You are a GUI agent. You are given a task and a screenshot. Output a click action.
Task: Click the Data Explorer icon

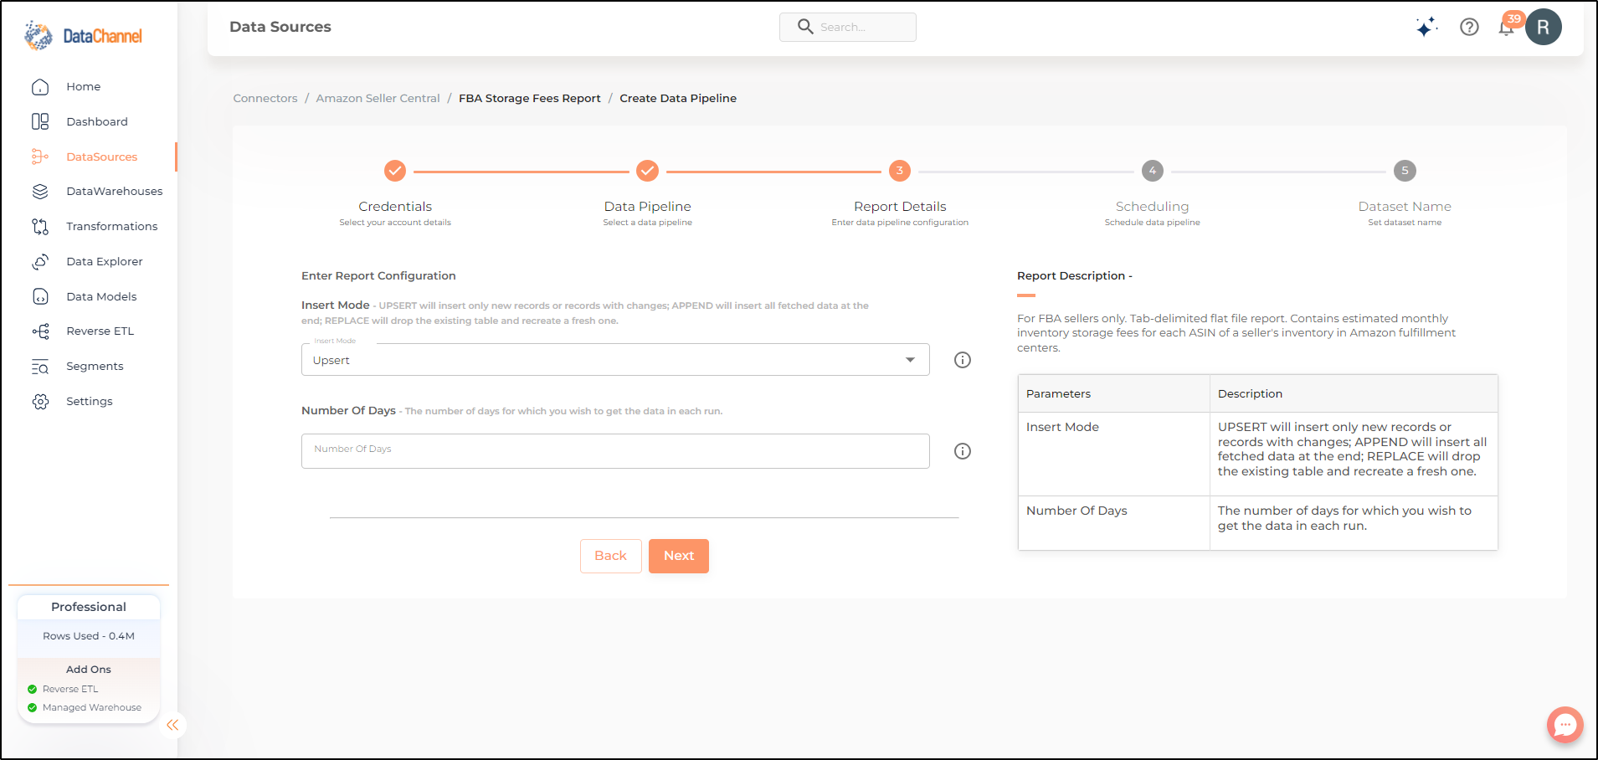pos(40,262)
